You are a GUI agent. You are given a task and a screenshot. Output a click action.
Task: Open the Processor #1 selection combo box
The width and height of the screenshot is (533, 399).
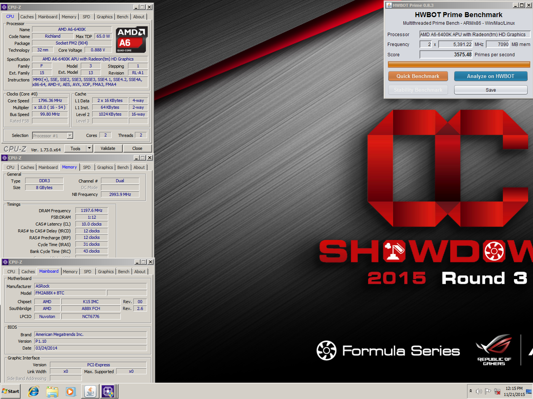pos(53,136)
